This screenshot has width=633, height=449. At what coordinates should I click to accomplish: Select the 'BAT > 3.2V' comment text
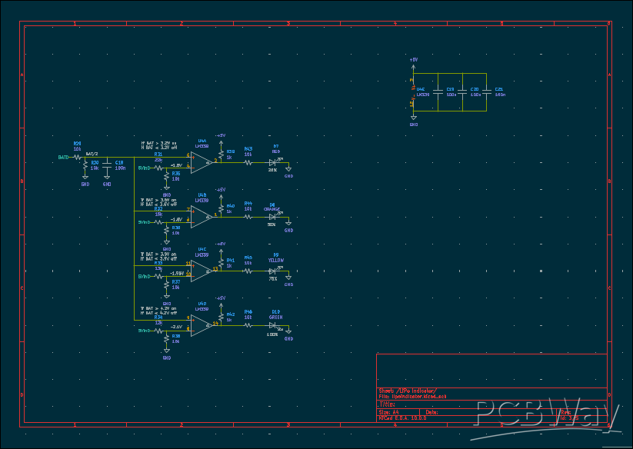(x=158, y=142)
